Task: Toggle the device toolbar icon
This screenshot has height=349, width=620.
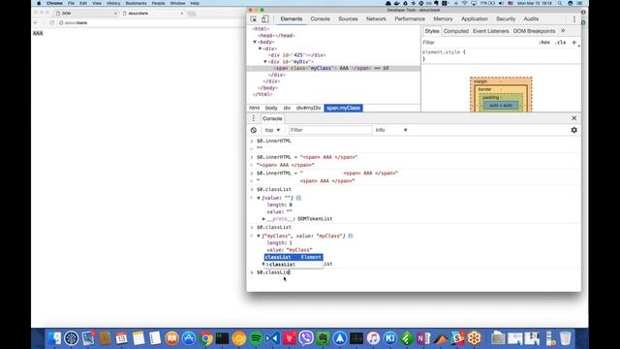Action: pyautogui.click(x=264, y=19)
